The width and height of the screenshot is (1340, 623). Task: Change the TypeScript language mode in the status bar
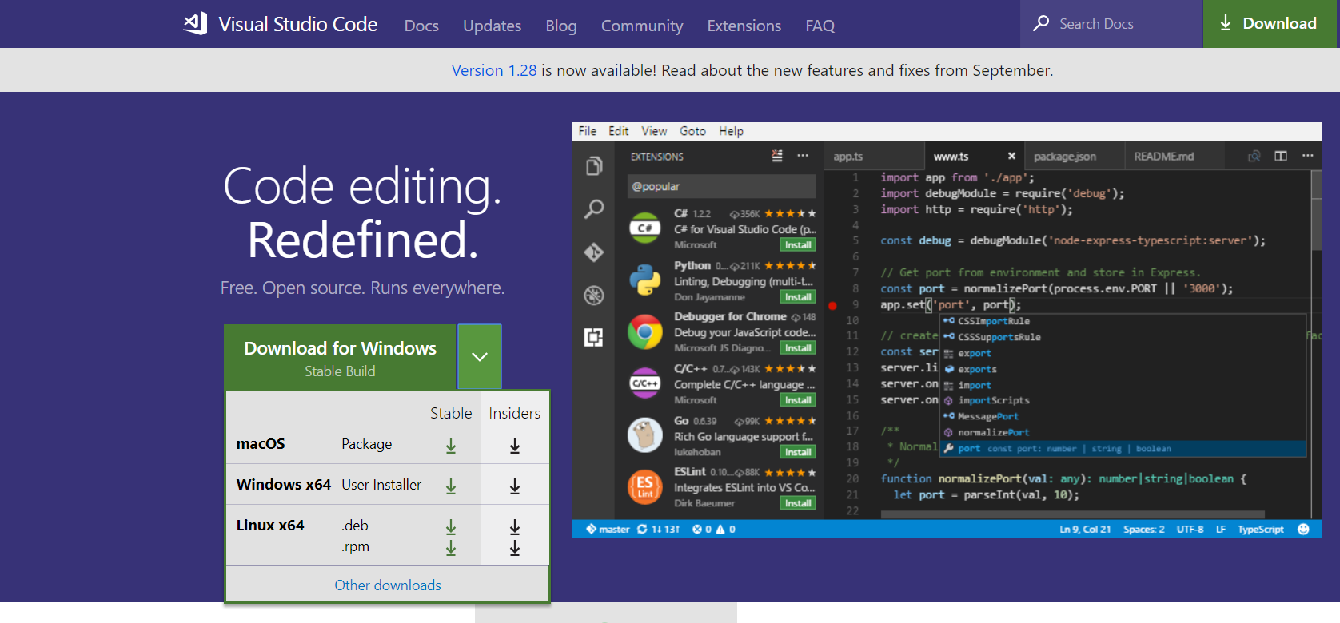[x=1261, y=529]
